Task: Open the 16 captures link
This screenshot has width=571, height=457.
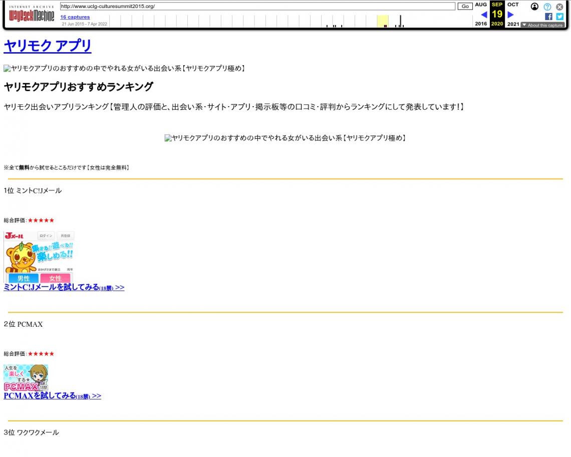Action: click(75, 17)
